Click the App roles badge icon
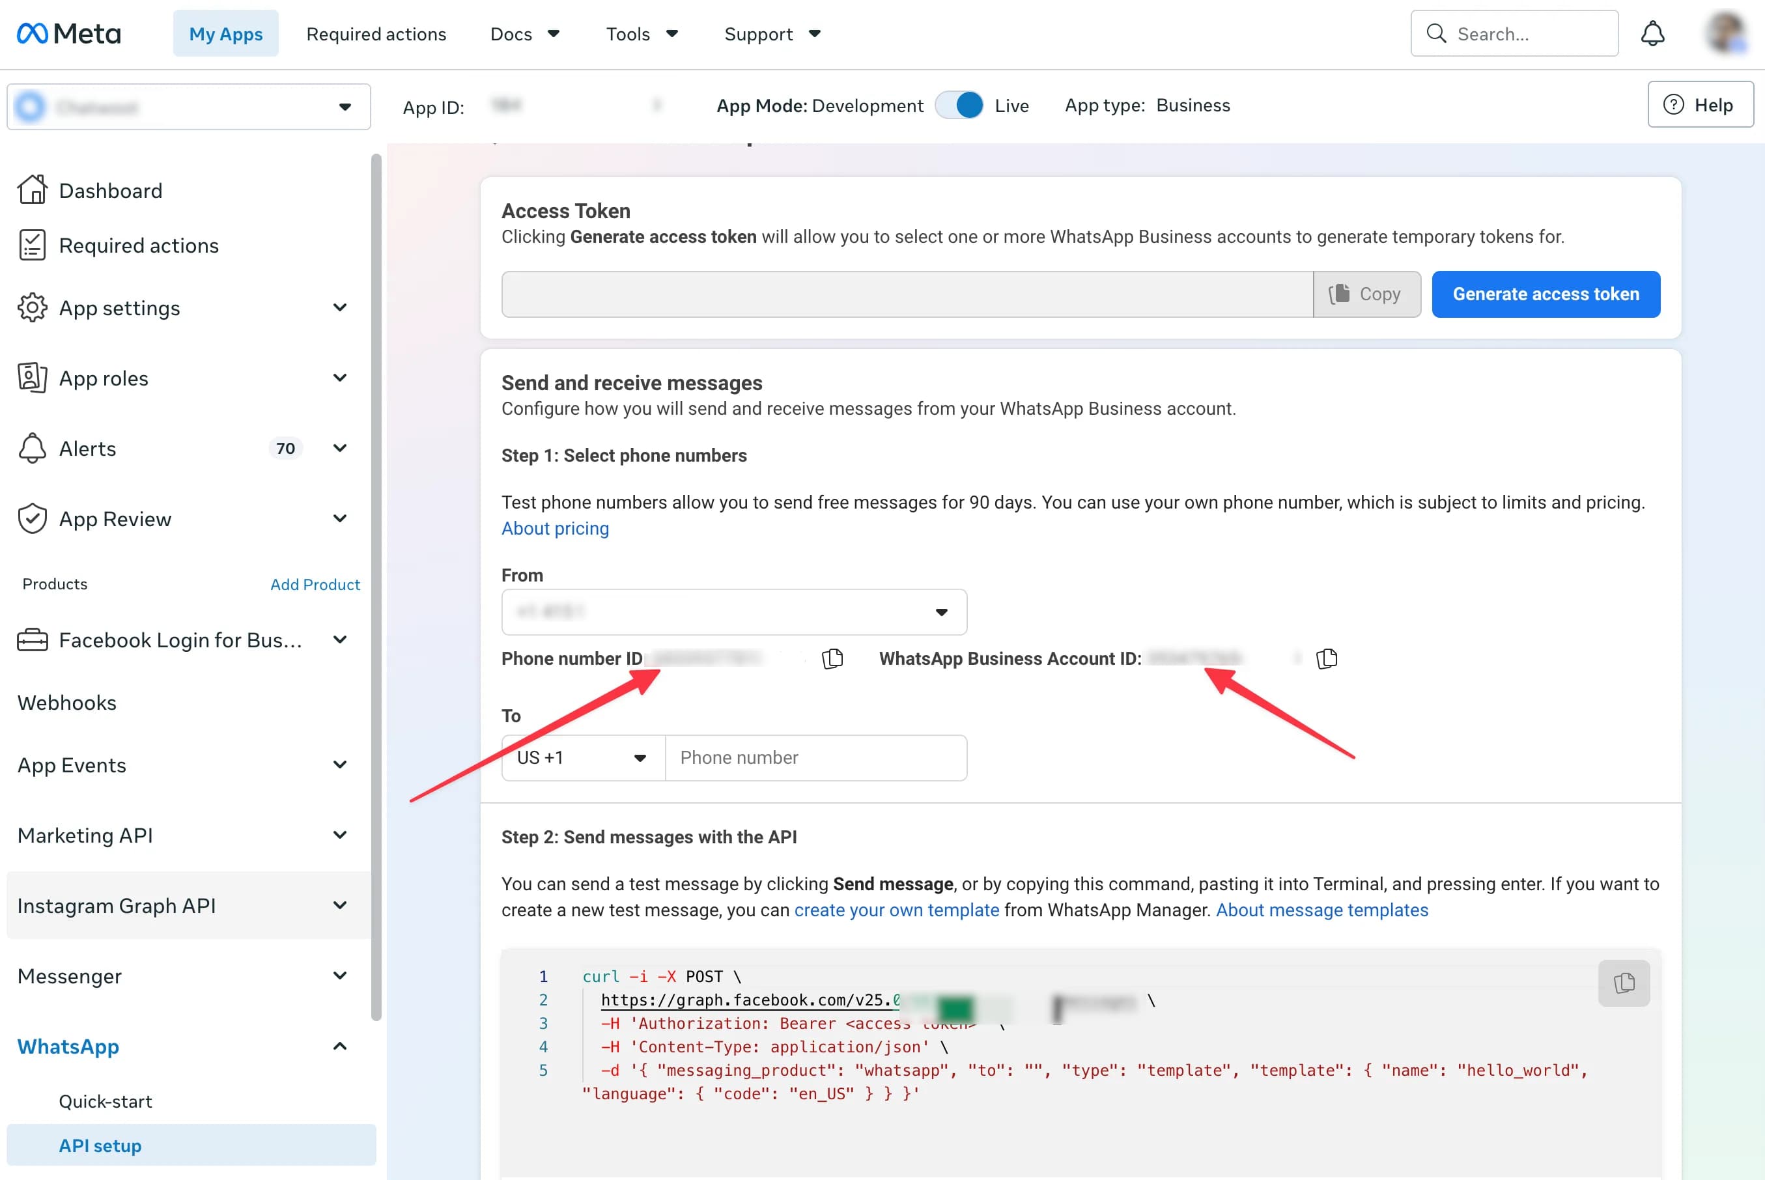 tap(33, 378)
